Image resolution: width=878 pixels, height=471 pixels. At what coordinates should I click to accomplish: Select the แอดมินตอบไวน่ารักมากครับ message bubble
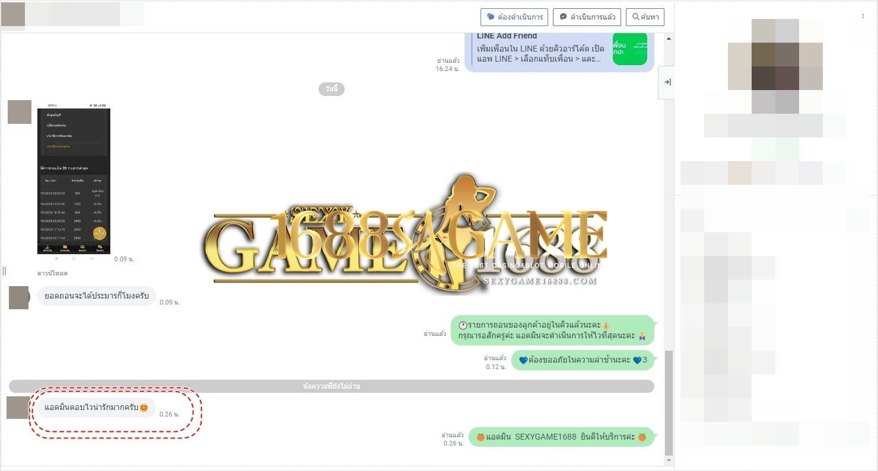[96, 408]
